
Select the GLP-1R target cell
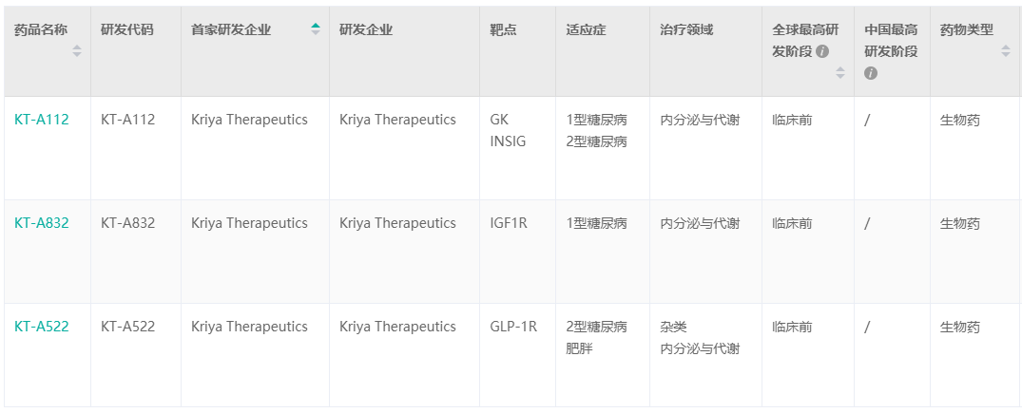coord(513,327)
